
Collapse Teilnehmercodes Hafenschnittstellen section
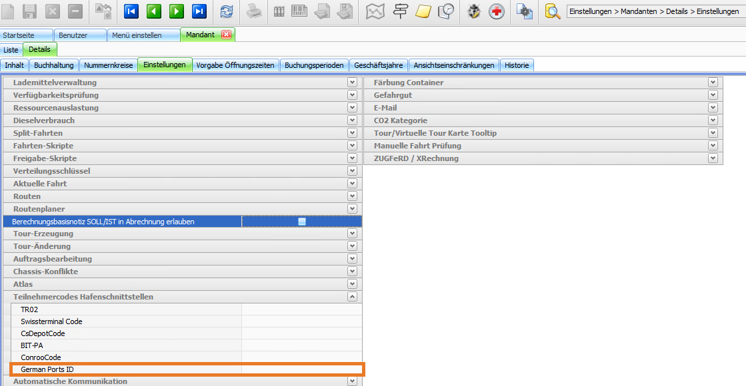352,297
